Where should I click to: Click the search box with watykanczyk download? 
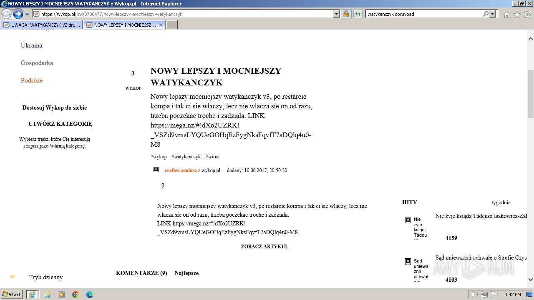pos(423,14)
